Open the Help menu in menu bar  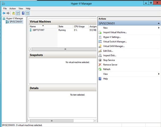click(28, 8)
